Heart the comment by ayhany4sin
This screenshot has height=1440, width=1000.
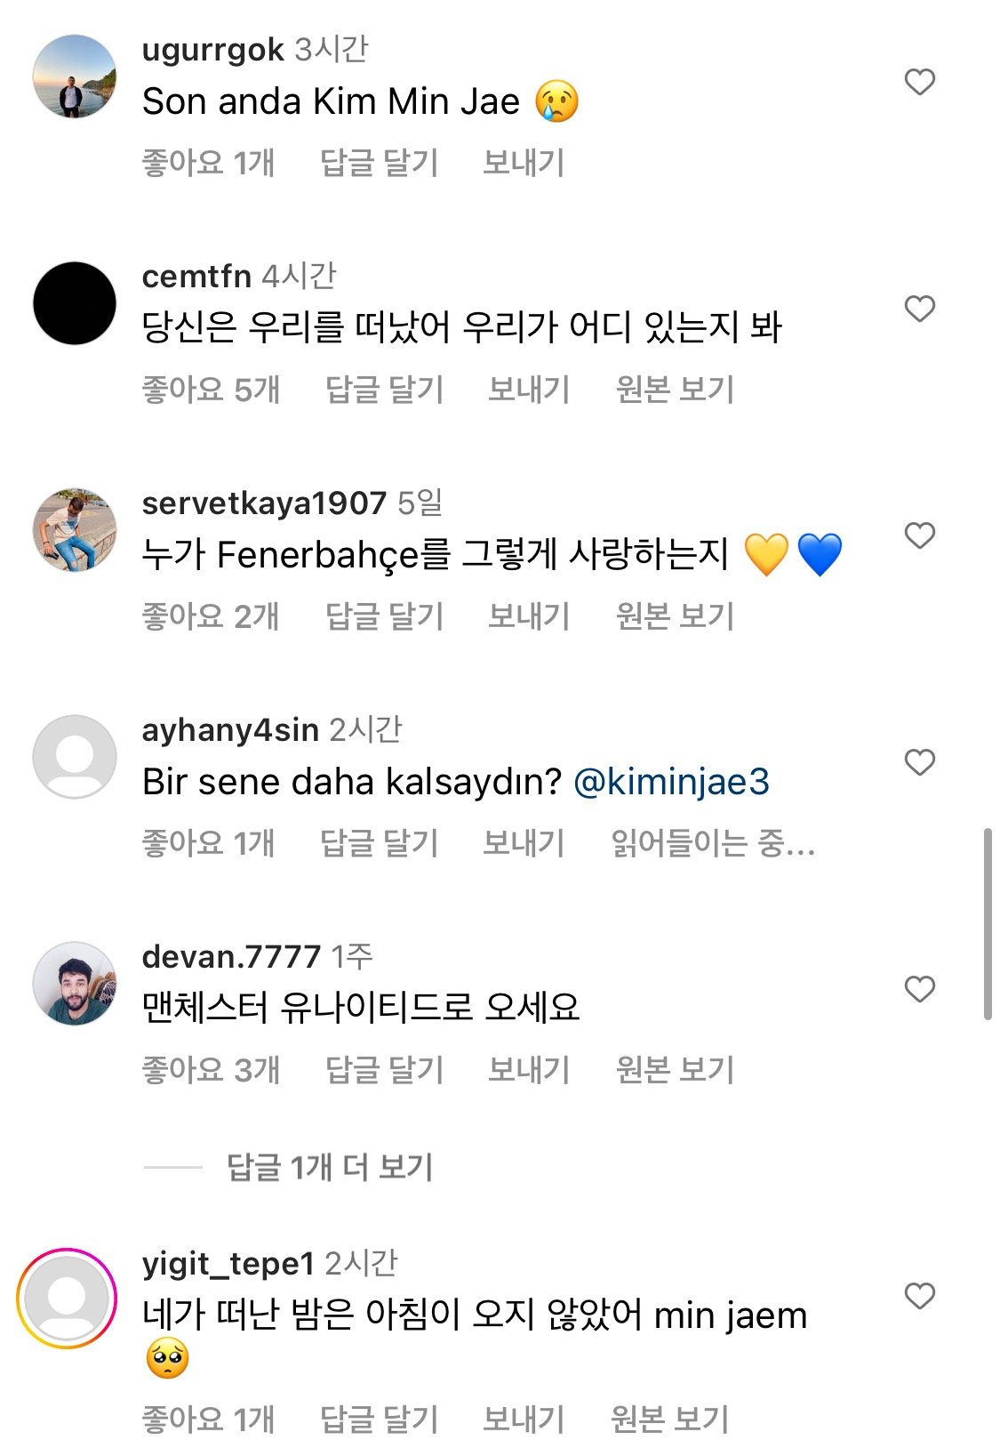pos(919,762)
